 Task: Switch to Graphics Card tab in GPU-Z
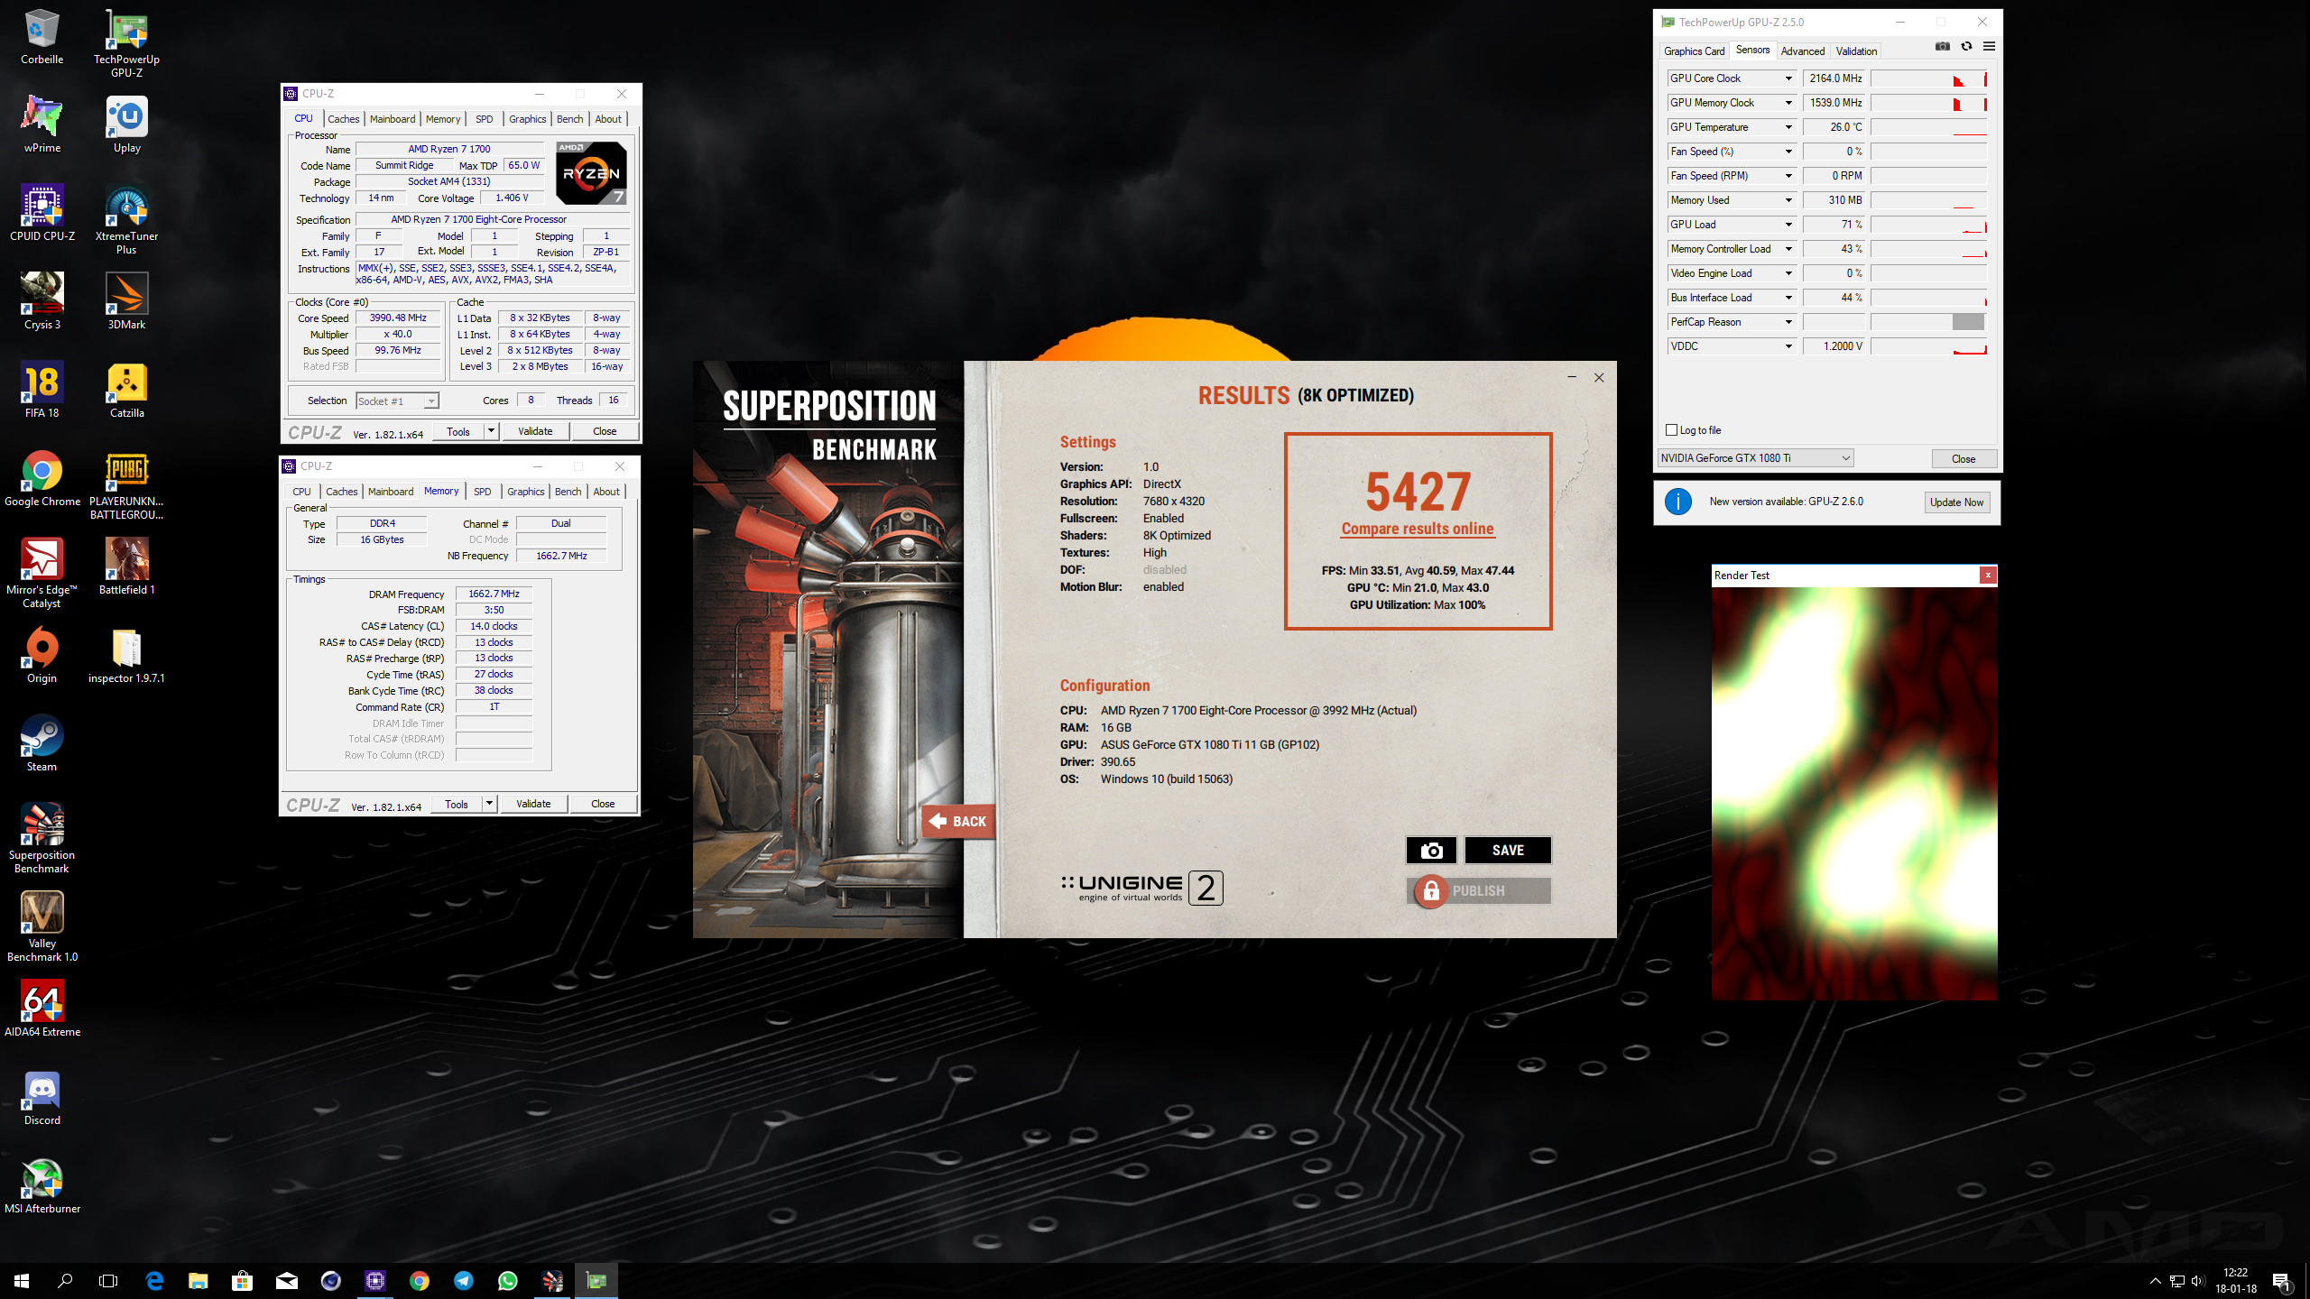[1694, 51]
